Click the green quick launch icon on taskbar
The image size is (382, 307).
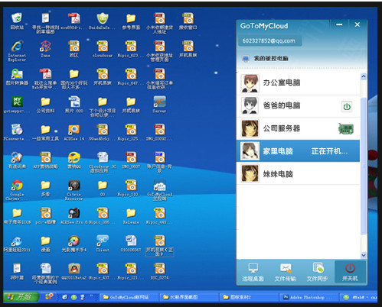point(73,297)
